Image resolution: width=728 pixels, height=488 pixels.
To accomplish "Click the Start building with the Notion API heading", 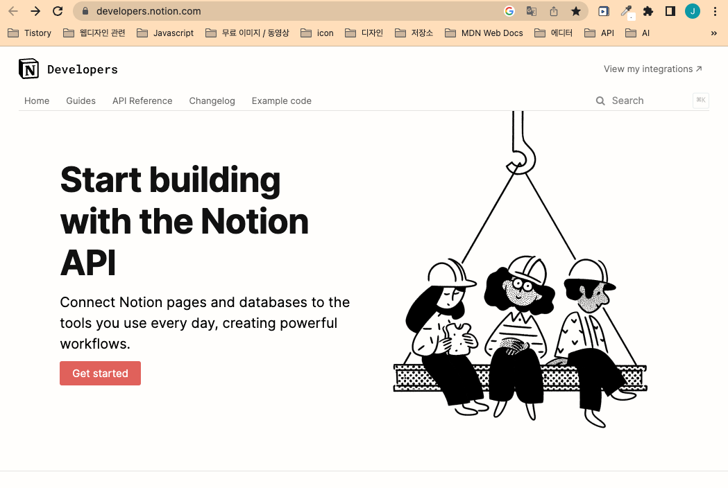I will pyautogui.click(x=185, y=221).
